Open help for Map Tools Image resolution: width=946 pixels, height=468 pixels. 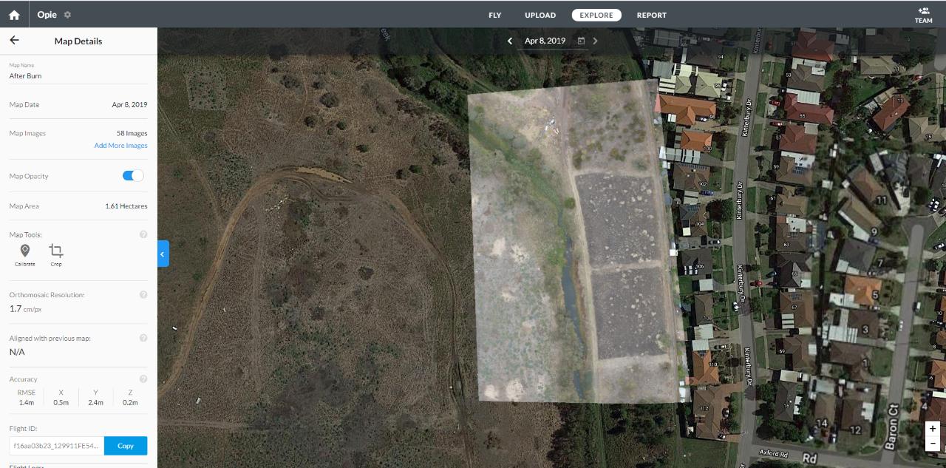coord(143,234)
